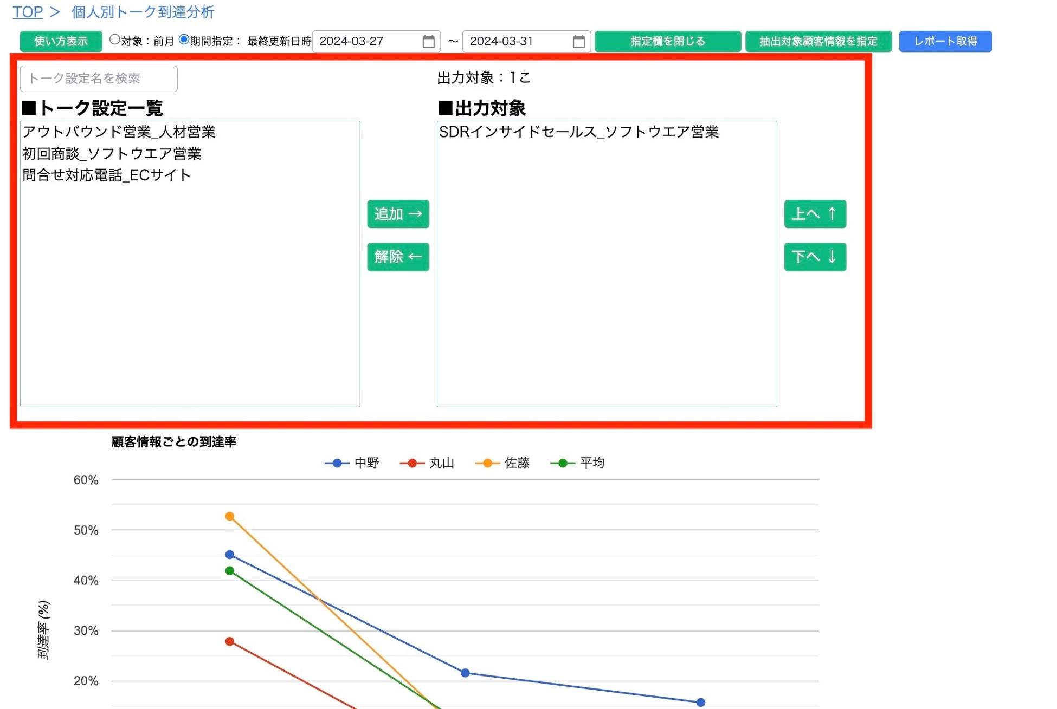Open 抽出対象顧客情報を指定 settings
Viewport: 1057px width, 709px height.
pos(818,42)
